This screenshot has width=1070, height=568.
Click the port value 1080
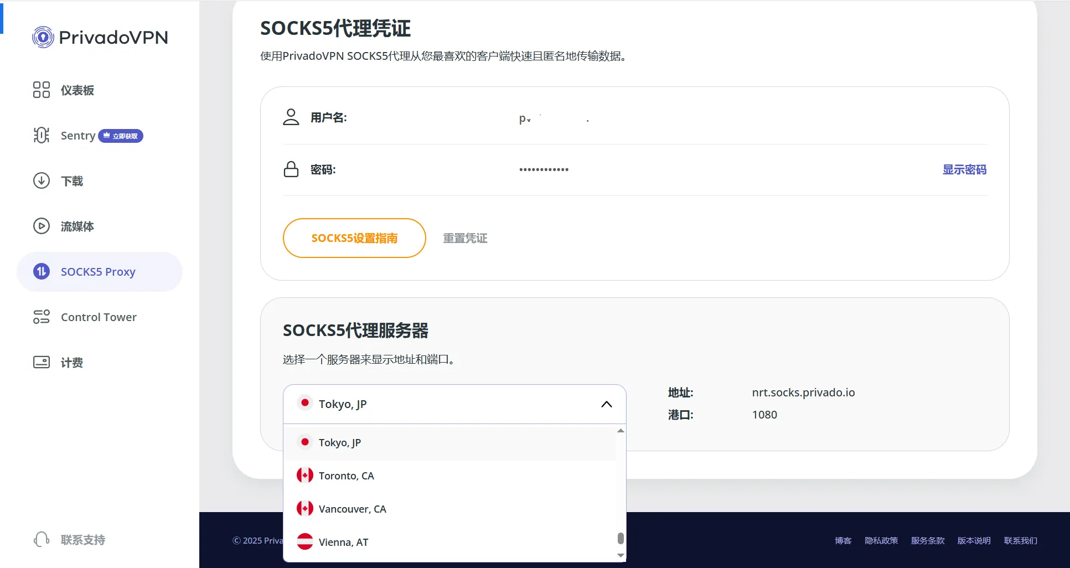764,415
